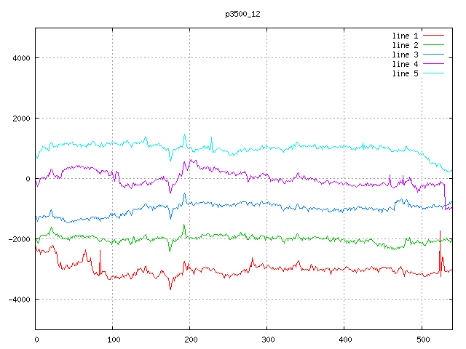The height and width of the screenshot is (349, 466).
Task: Click the 100 tick label on x-axis
Action: coord(113,339)
